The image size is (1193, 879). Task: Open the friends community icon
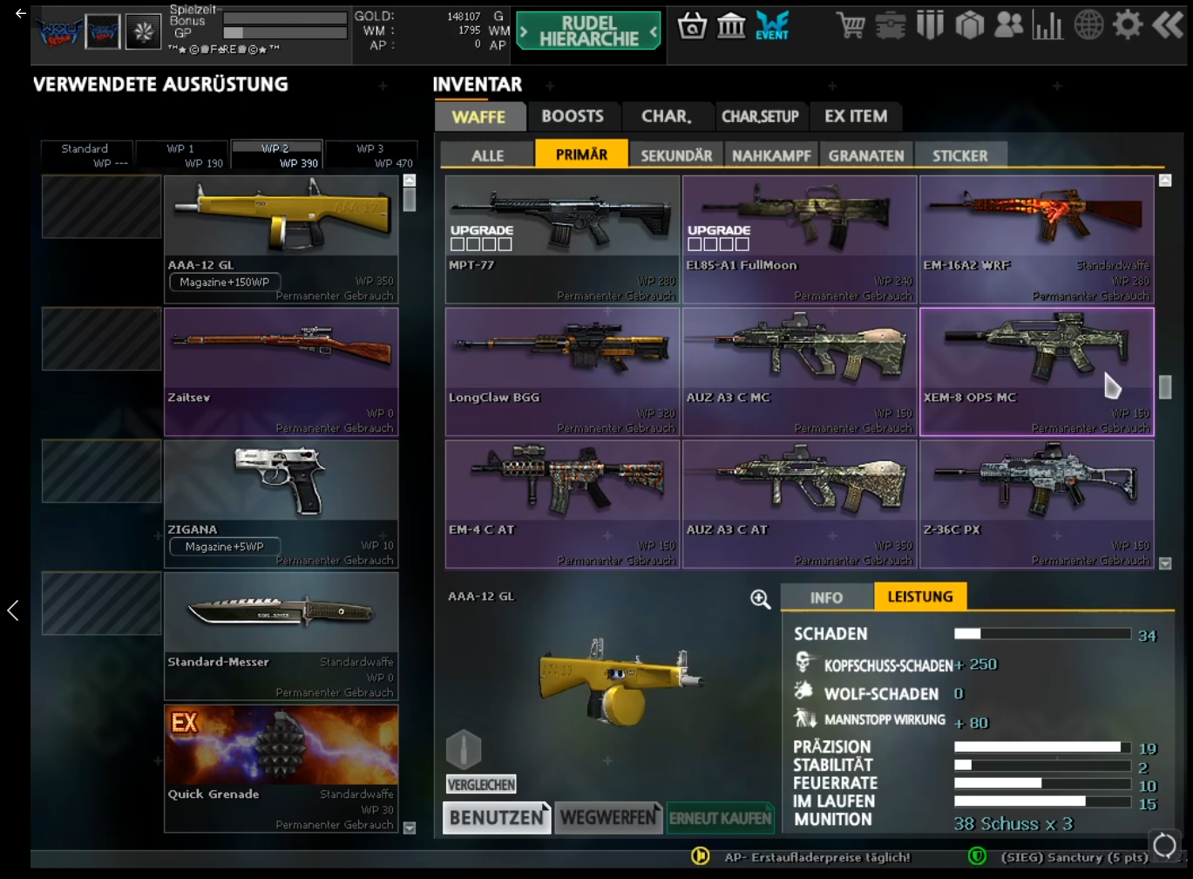(1008, 25)
